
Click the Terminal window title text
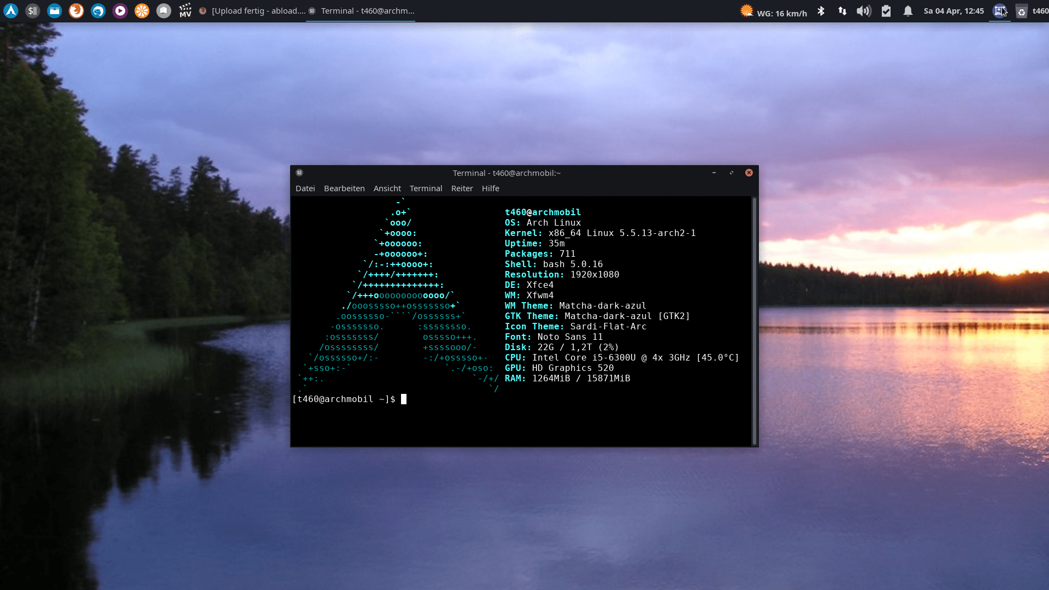click(506, 173)
